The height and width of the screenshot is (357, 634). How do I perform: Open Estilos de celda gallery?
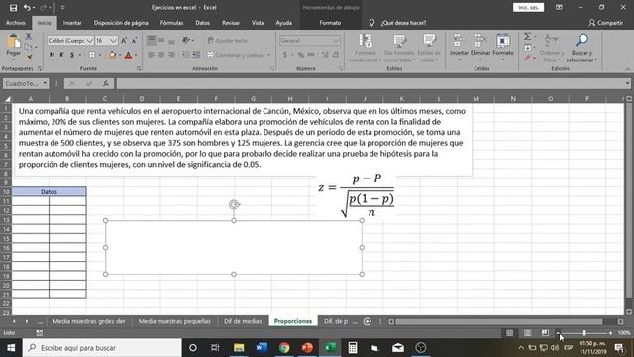pos(429,49)
